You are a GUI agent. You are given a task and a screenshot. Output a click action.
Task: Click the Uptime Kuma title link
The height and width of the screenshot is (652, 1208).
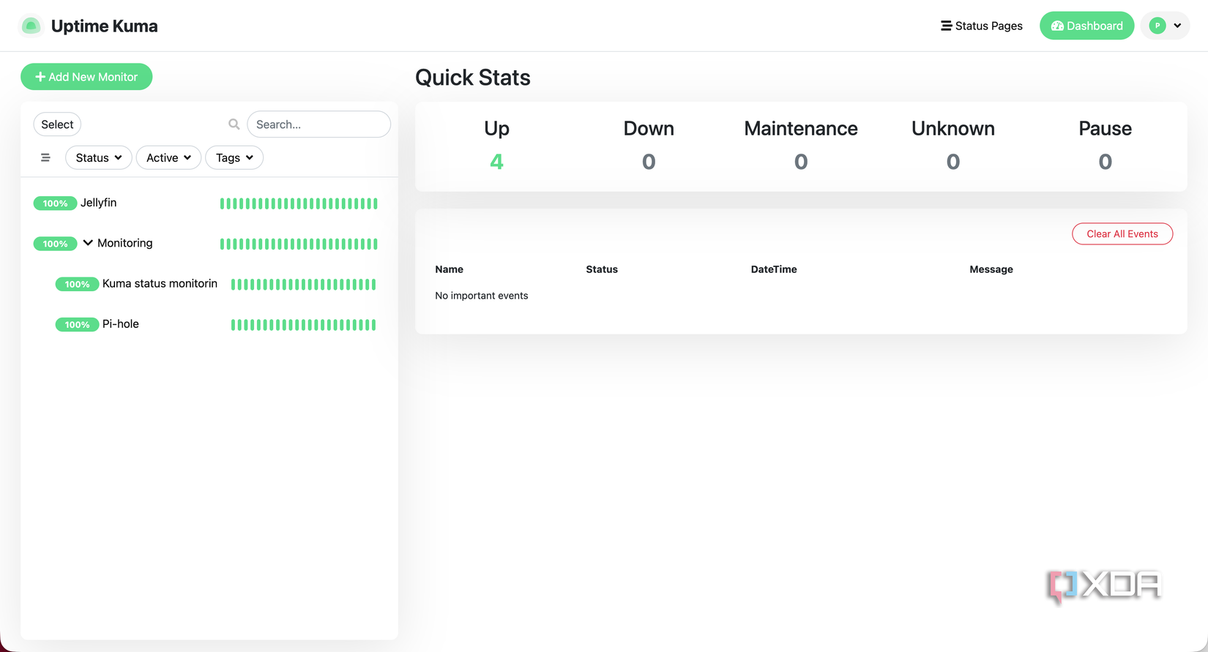coord(105,26)
